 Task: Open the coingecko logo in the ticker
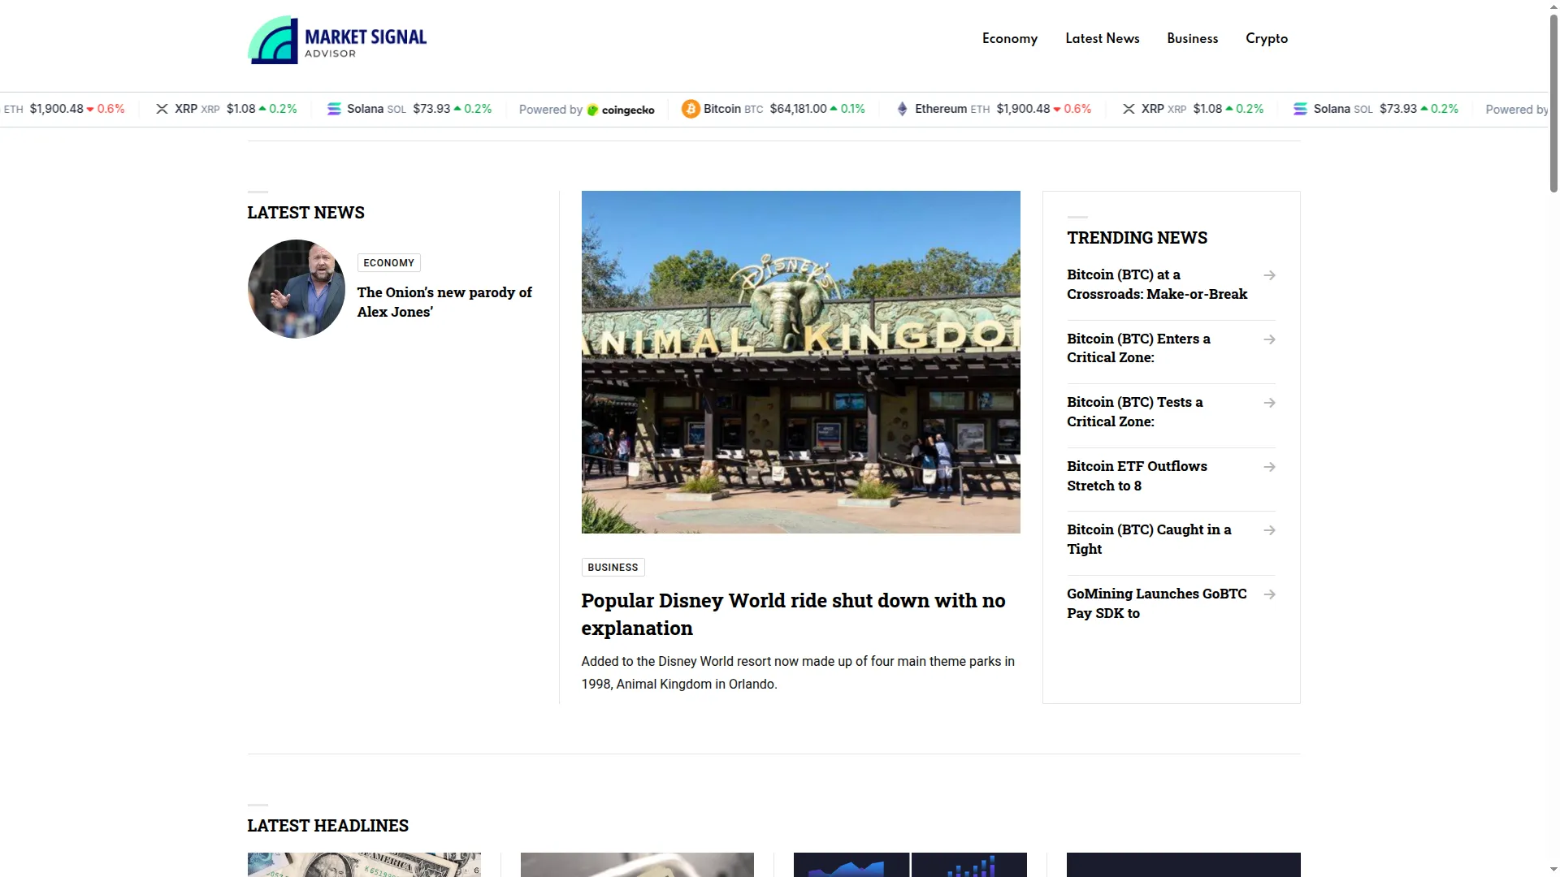pyautogui.click(x=621, y=110)
